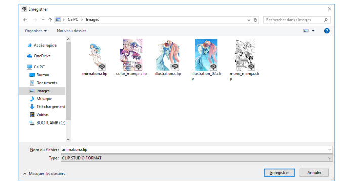Open the Bureau folder in sidebar
The width and height of the screenshot is (351, 184).
coord(43,75)
